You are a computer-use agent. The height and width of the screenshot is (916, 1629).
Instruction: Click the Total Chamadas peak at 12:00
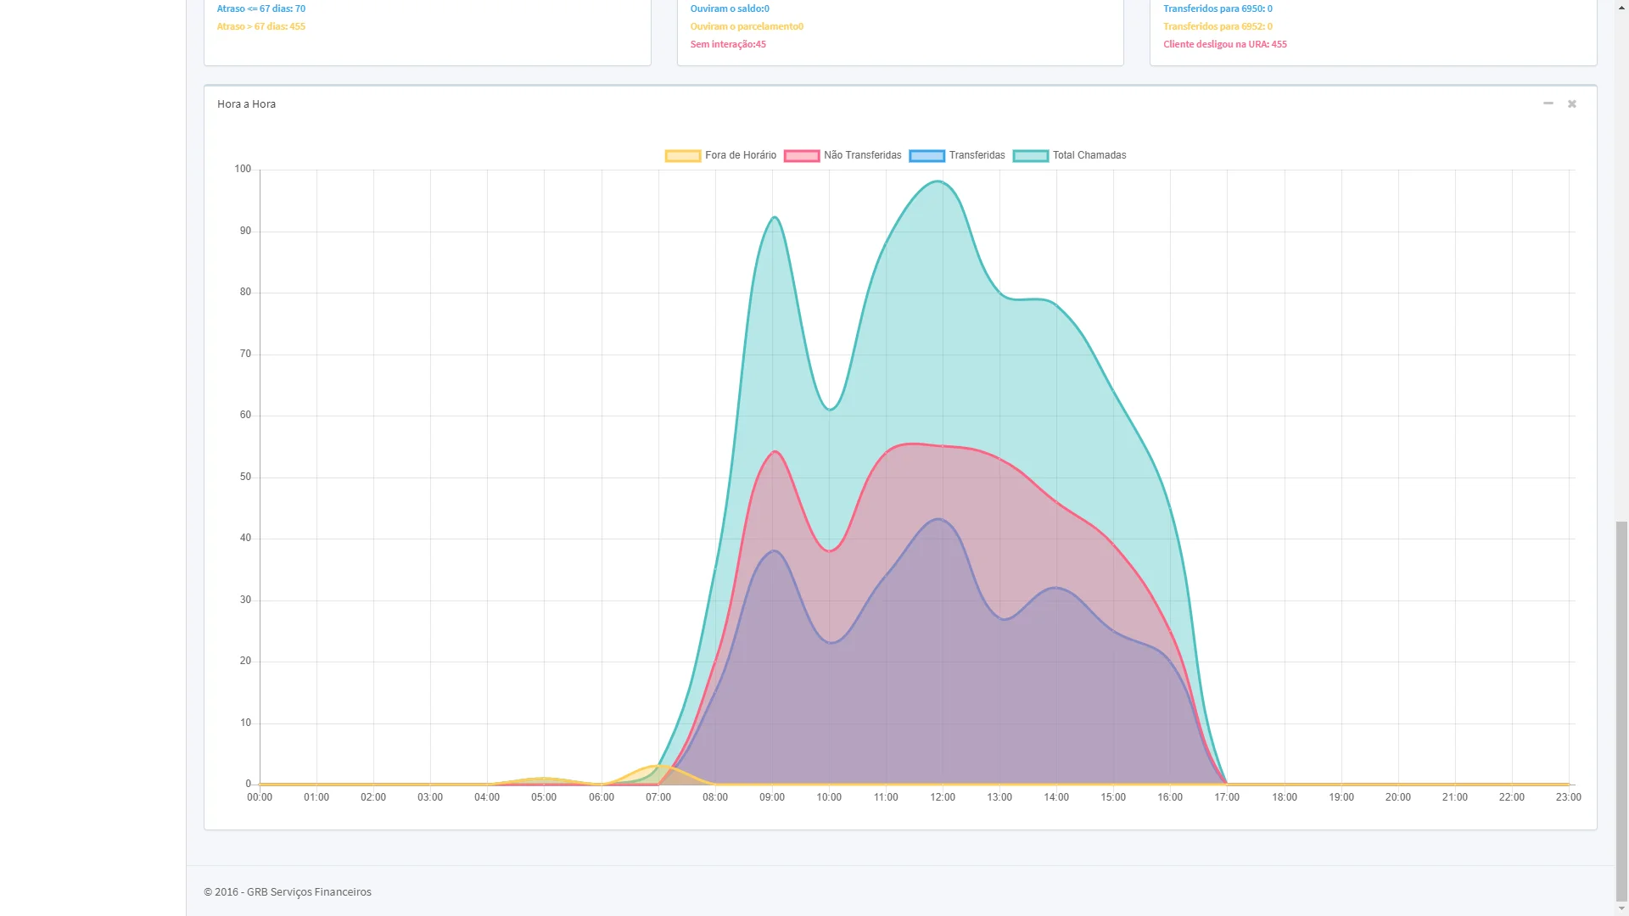click(x=942, y=182)
